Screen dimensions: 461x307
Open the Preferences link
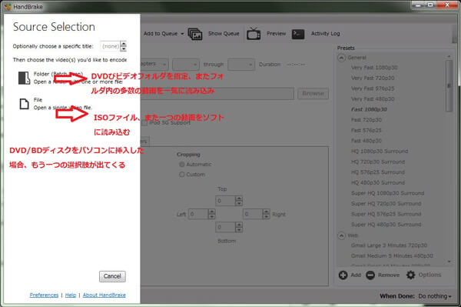tap(44, 295)
